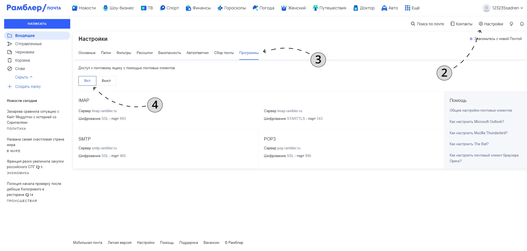The image size is (527, 251).
Task: Click the Черновики draft icon
Action: click(10, 52)
